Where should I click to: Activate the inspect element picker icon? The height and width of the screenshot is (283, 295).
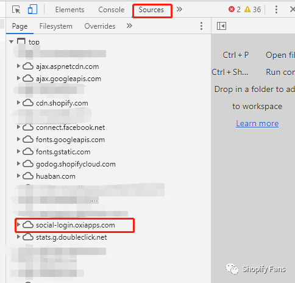16,10
